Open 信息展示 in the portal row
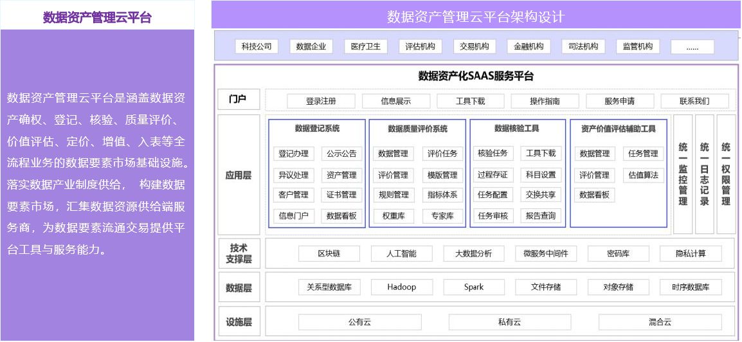Image resolution: width=742 pixels, height=342 pixels. 396,101
